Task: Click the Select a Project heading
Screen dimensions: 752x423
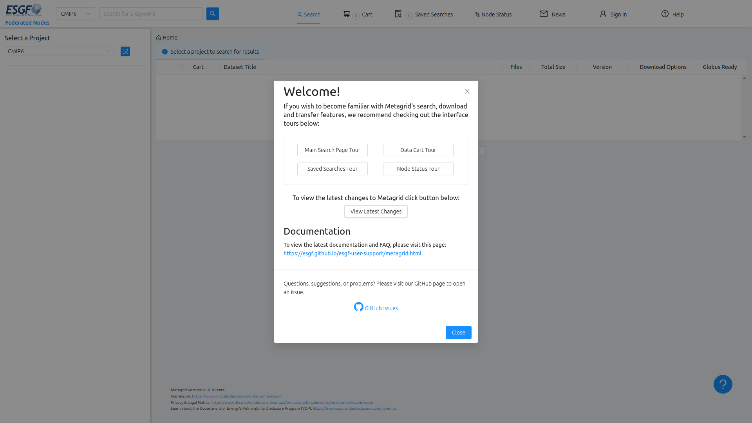Action: (27, 38)
